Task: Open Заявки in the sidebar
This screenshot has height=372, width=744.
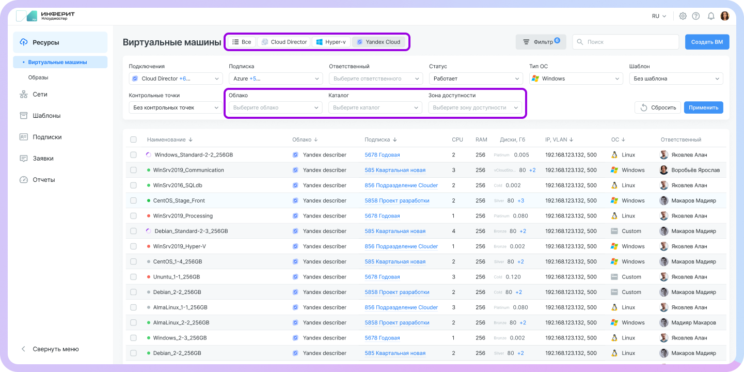Action: click(x=43, y=159)
